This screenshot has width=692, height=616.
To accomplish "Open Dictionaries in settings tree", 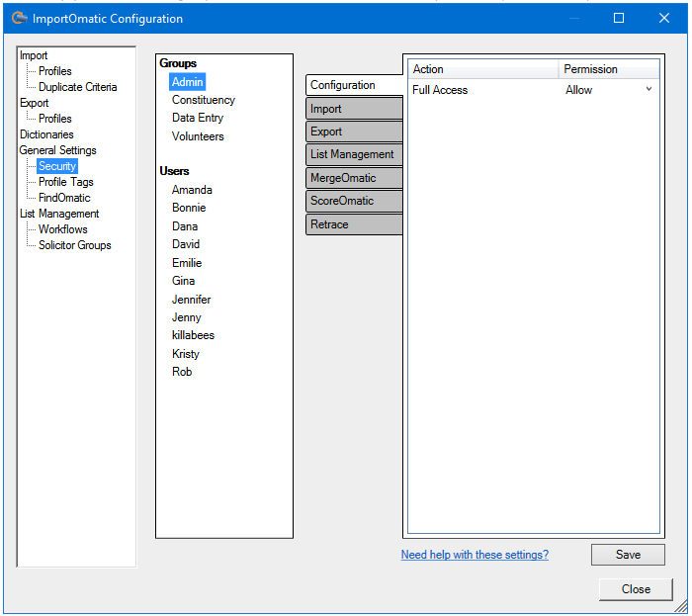I will 46,134.
